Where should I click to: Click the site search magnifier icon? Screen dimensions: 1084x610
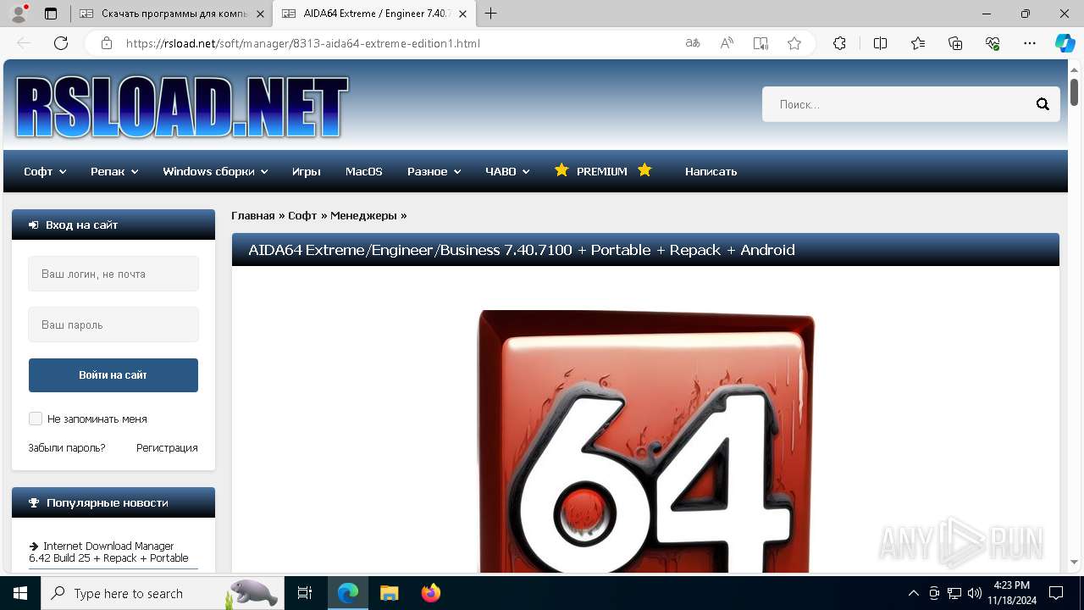(1043, 104)
